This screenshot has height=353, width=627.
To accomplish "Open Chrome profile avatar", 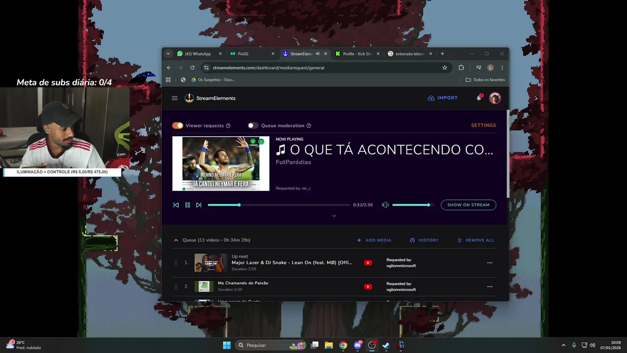I will tap(490, 68).
